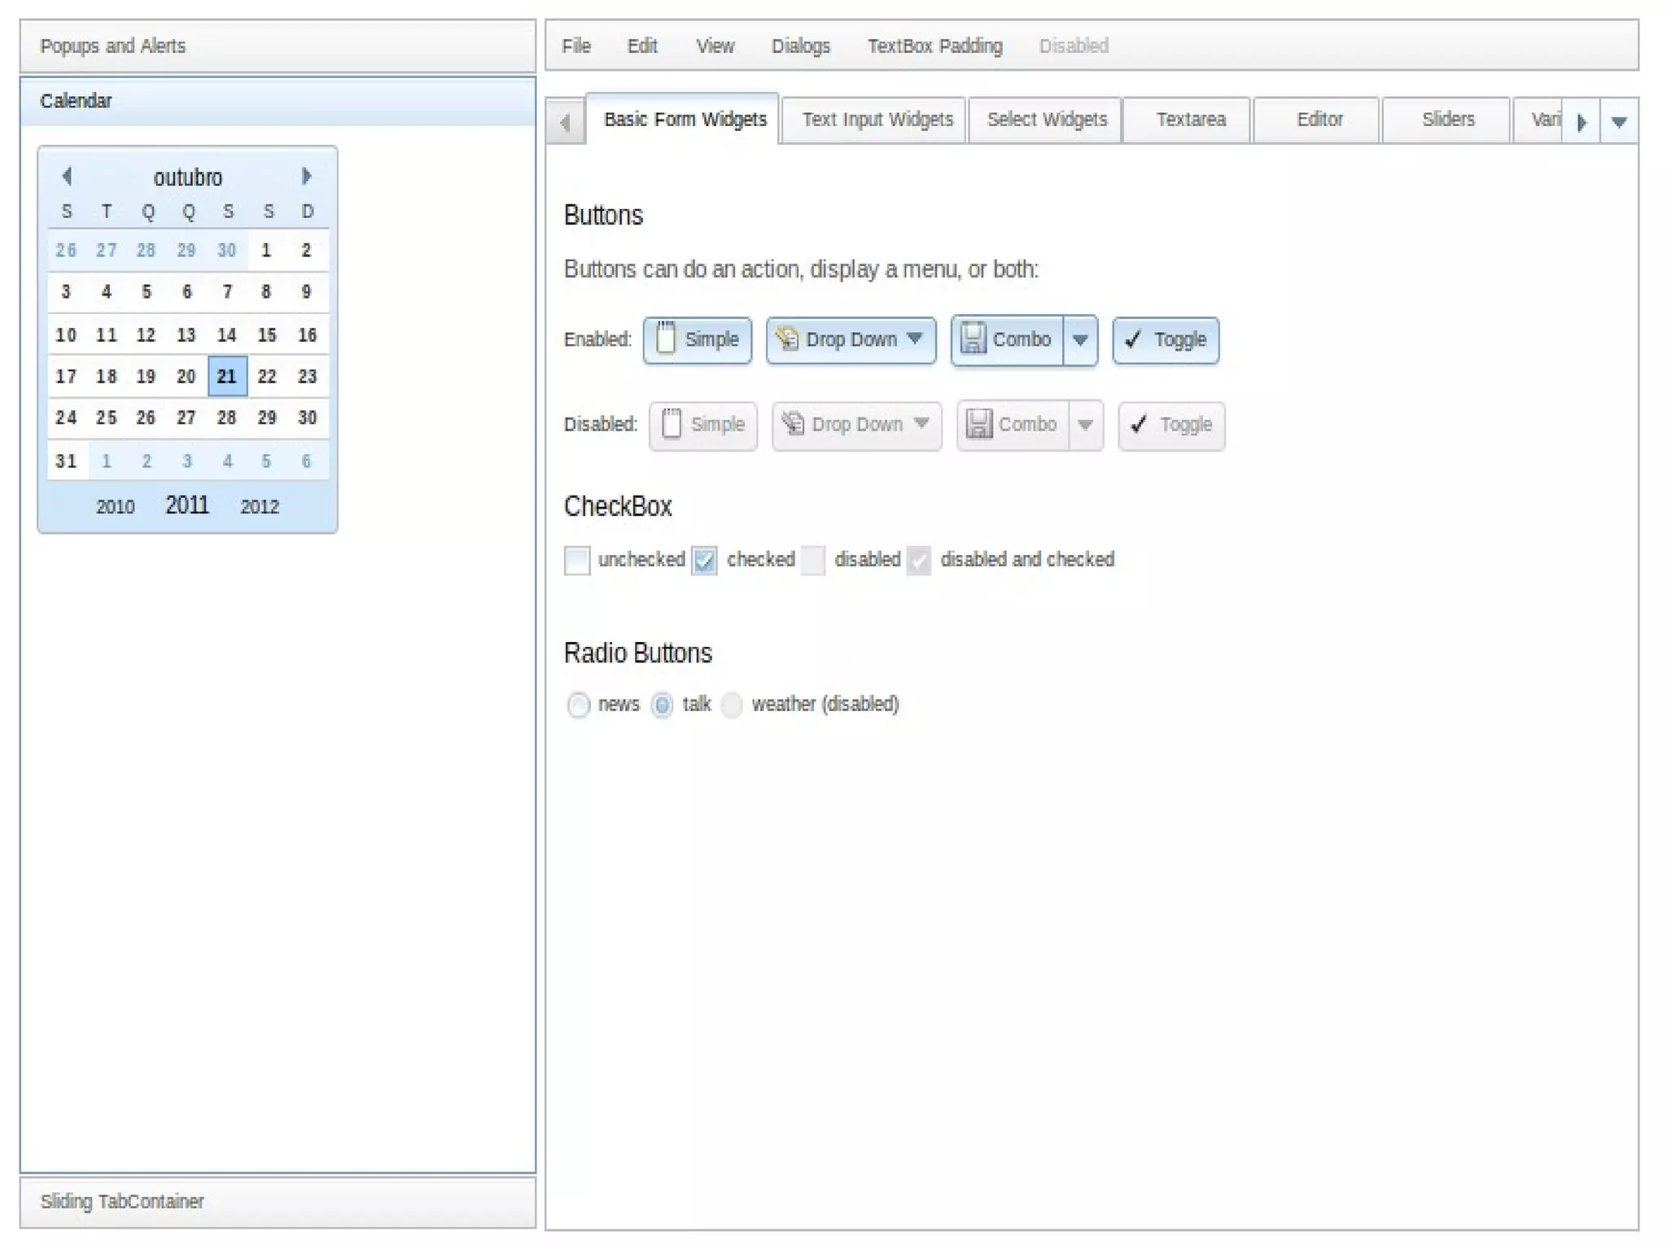Expand the enabled Combo arrow menu
Image resolution: width=1667 pixels, height=1249 pixels.
[x=1081, y=340]
